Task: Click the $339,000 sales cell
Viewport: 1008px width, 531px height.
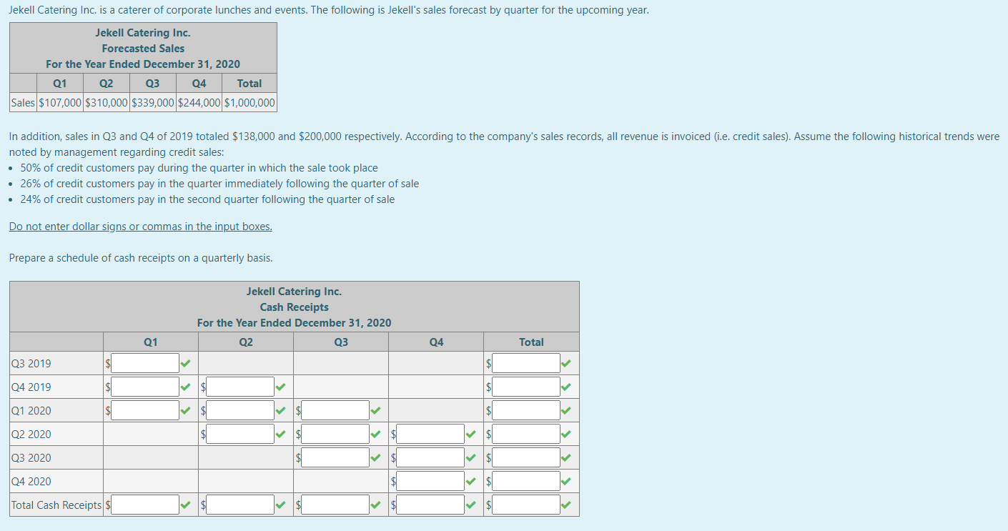Action: 153,102
